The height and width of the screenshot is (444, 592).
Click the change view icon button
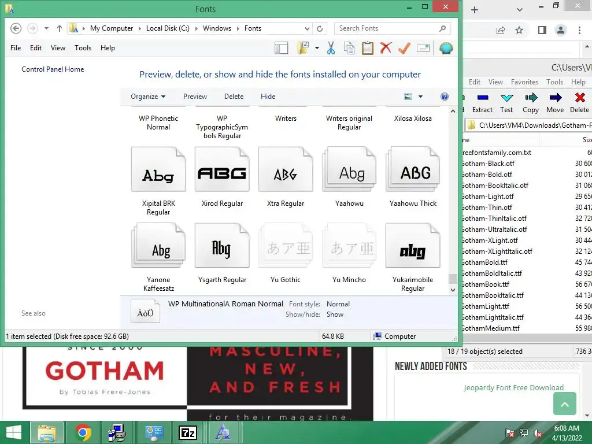(x=408, y=97)
